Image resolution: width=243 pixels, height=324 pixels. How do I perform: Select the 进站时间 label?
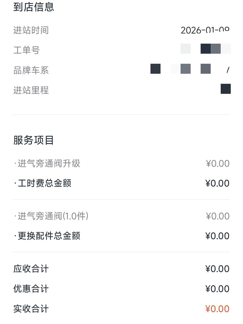pos(31,30)
